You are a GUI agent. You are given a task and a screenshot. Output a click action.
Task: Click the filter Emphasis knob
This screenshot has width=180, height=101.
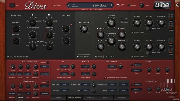pyautogui.click(x=111, y=40)
